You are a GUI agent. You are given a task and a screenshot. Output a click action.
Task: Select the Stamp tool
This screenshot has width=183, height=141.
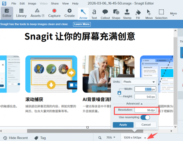[x=127, y=14]
